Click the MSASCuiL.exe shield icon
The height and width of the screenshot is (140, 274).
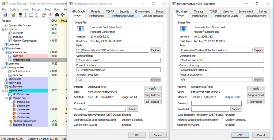pos(10,94)
